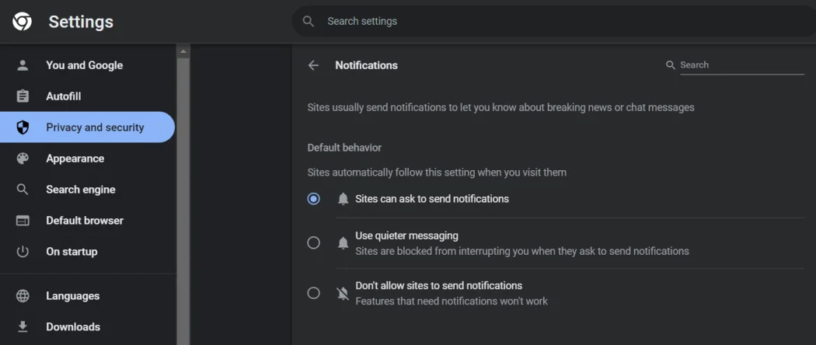Click the globe icon for Languages
This screenshot has width=816, height=345.
(23, 296)
